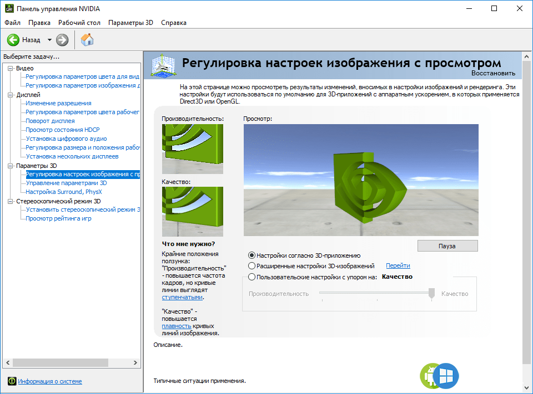Open the 'Справка' menu

pyautogui.click(x=173, y=23)
